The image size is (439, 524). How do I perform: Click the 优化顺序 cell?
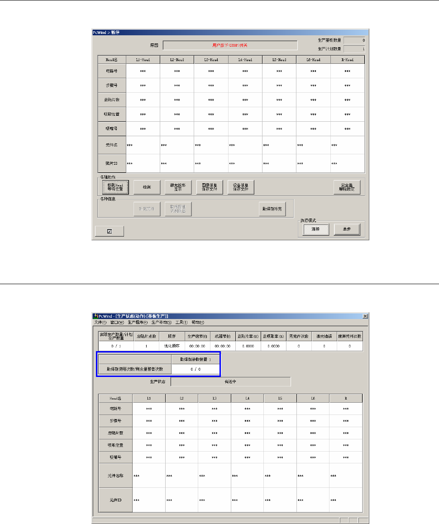[172, 346]
